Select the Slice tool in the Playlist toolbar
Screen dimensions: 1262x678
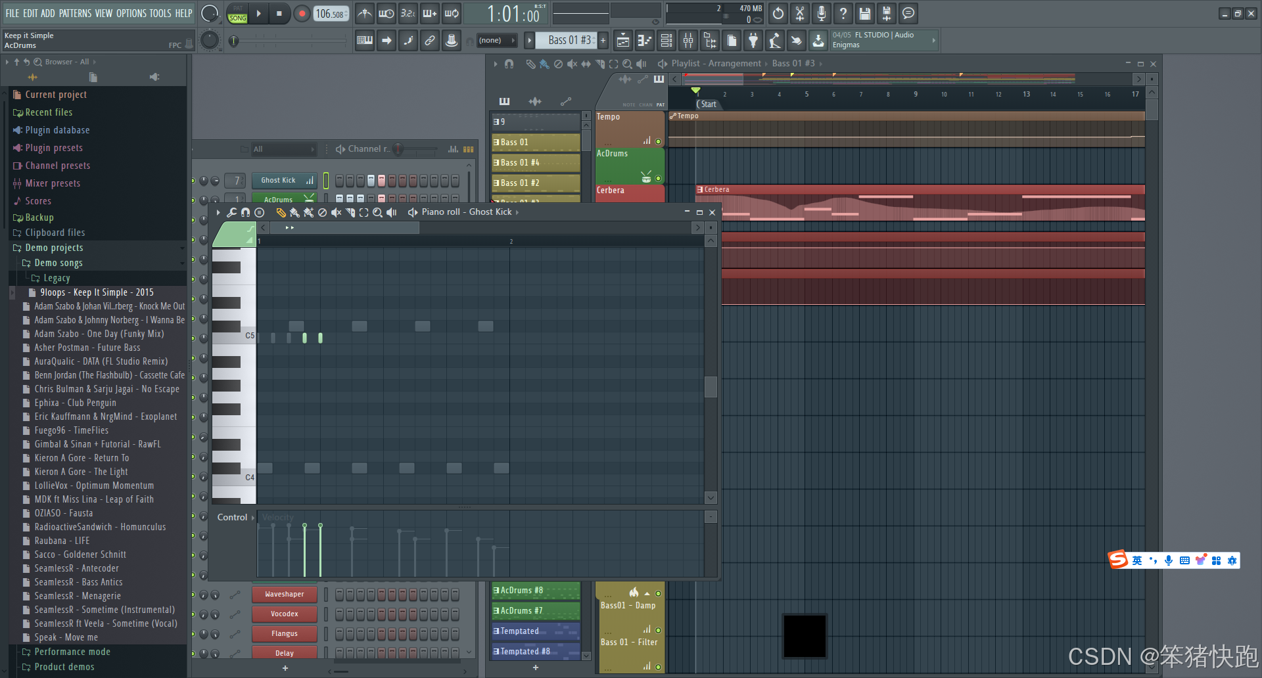[599, 64]
